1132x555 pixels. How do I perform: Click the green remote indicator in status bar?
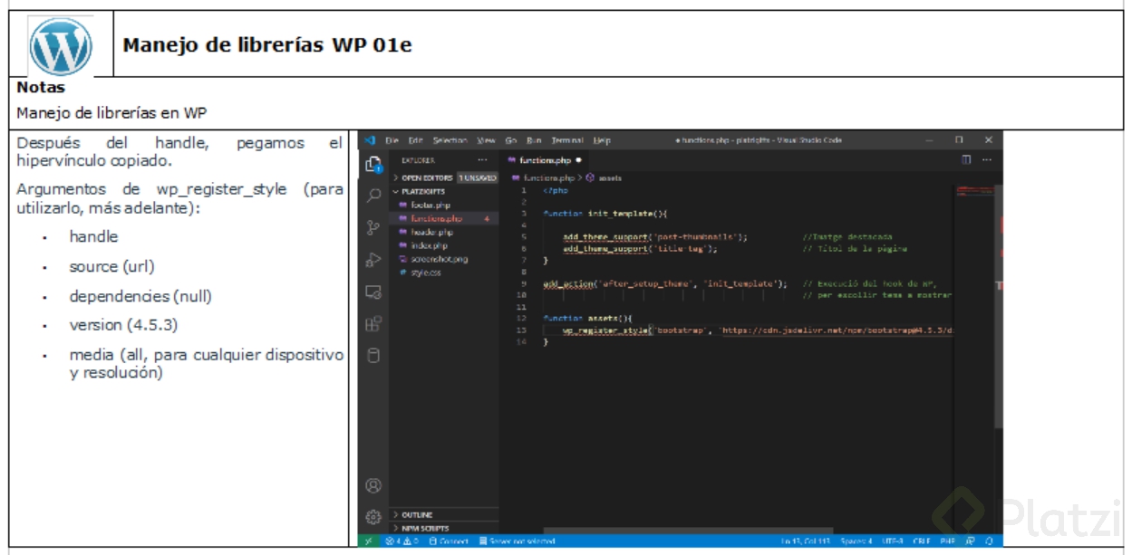[x=369, y=541]
